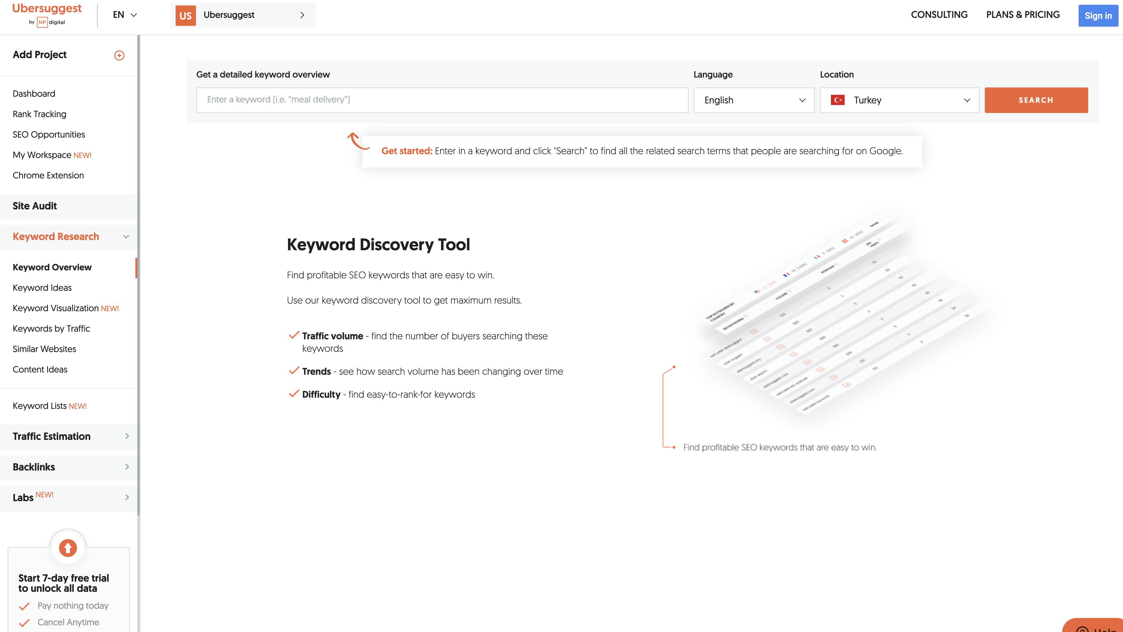The image size is (1123, 632).
Task: Click the Ubersuggest logo
Action: pyautogui.click(x=47, y=9)
